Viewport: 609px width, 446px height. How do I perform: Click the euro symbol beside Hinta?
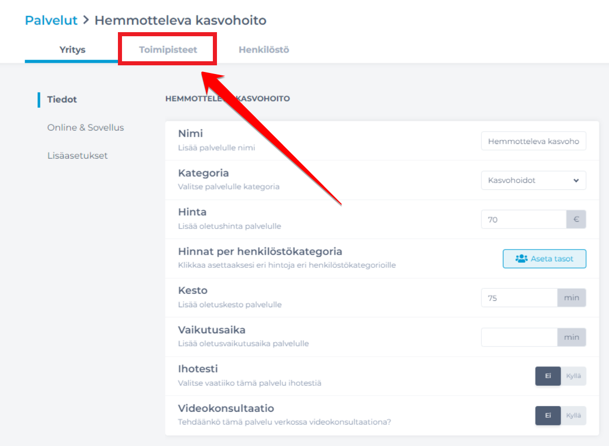point(576,219)
